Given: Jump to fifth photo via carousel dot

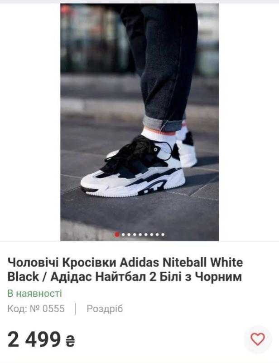Looking at the screenshot, I should tap(140, 235).
